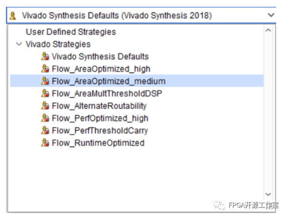Click the icon beside Flow_AreaMultThresholdDSP
The width and height of the screenshot is (288, 218).
[x=45, y=94]
